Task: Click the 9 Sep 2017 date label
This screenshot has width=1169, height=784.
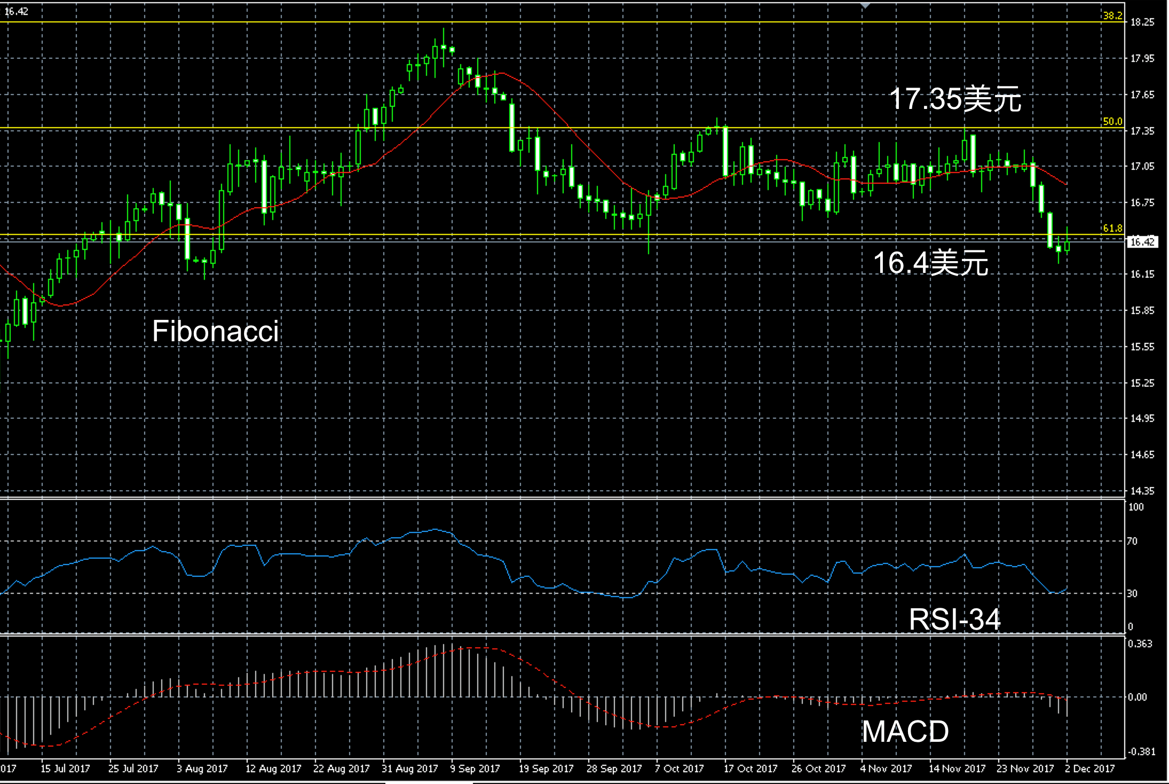Action: click(475, 769)
